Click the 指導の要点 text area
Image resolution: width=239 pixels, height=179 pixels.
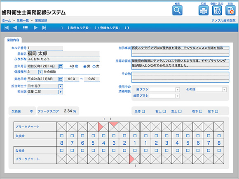tap(180, 64)
